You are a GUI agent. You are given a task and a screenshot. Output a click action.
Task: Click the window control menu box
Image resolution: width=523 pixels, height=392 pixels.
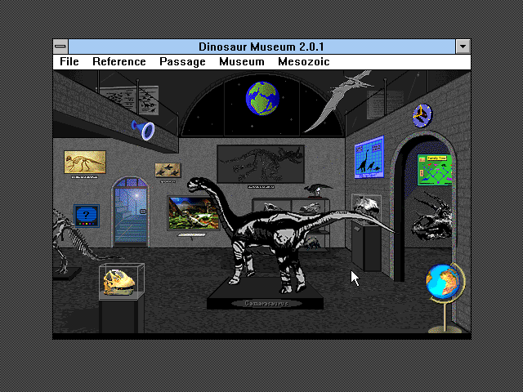tap(60, 47)
